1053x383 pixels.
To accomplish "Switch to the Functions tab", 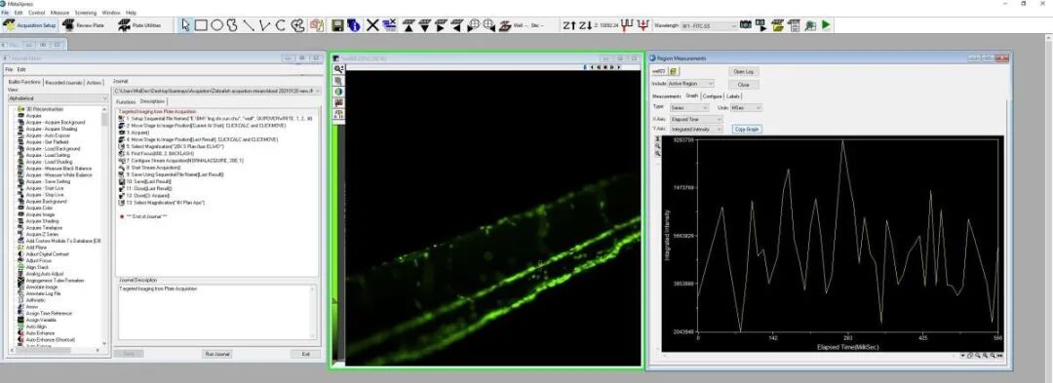I will tap(126, 102).
